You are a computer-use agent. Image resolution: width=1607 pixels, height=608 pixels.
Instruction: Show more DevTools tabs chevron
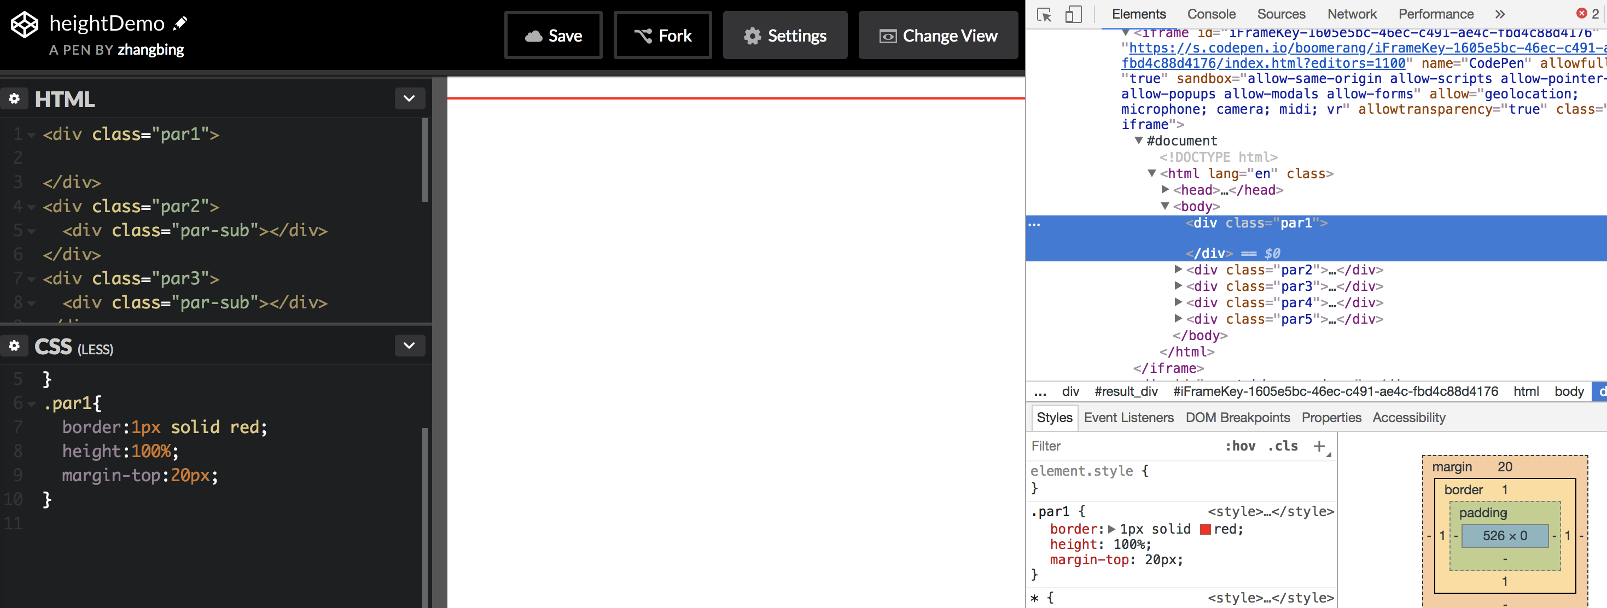pyautogui.click(x=1500, y=14)
